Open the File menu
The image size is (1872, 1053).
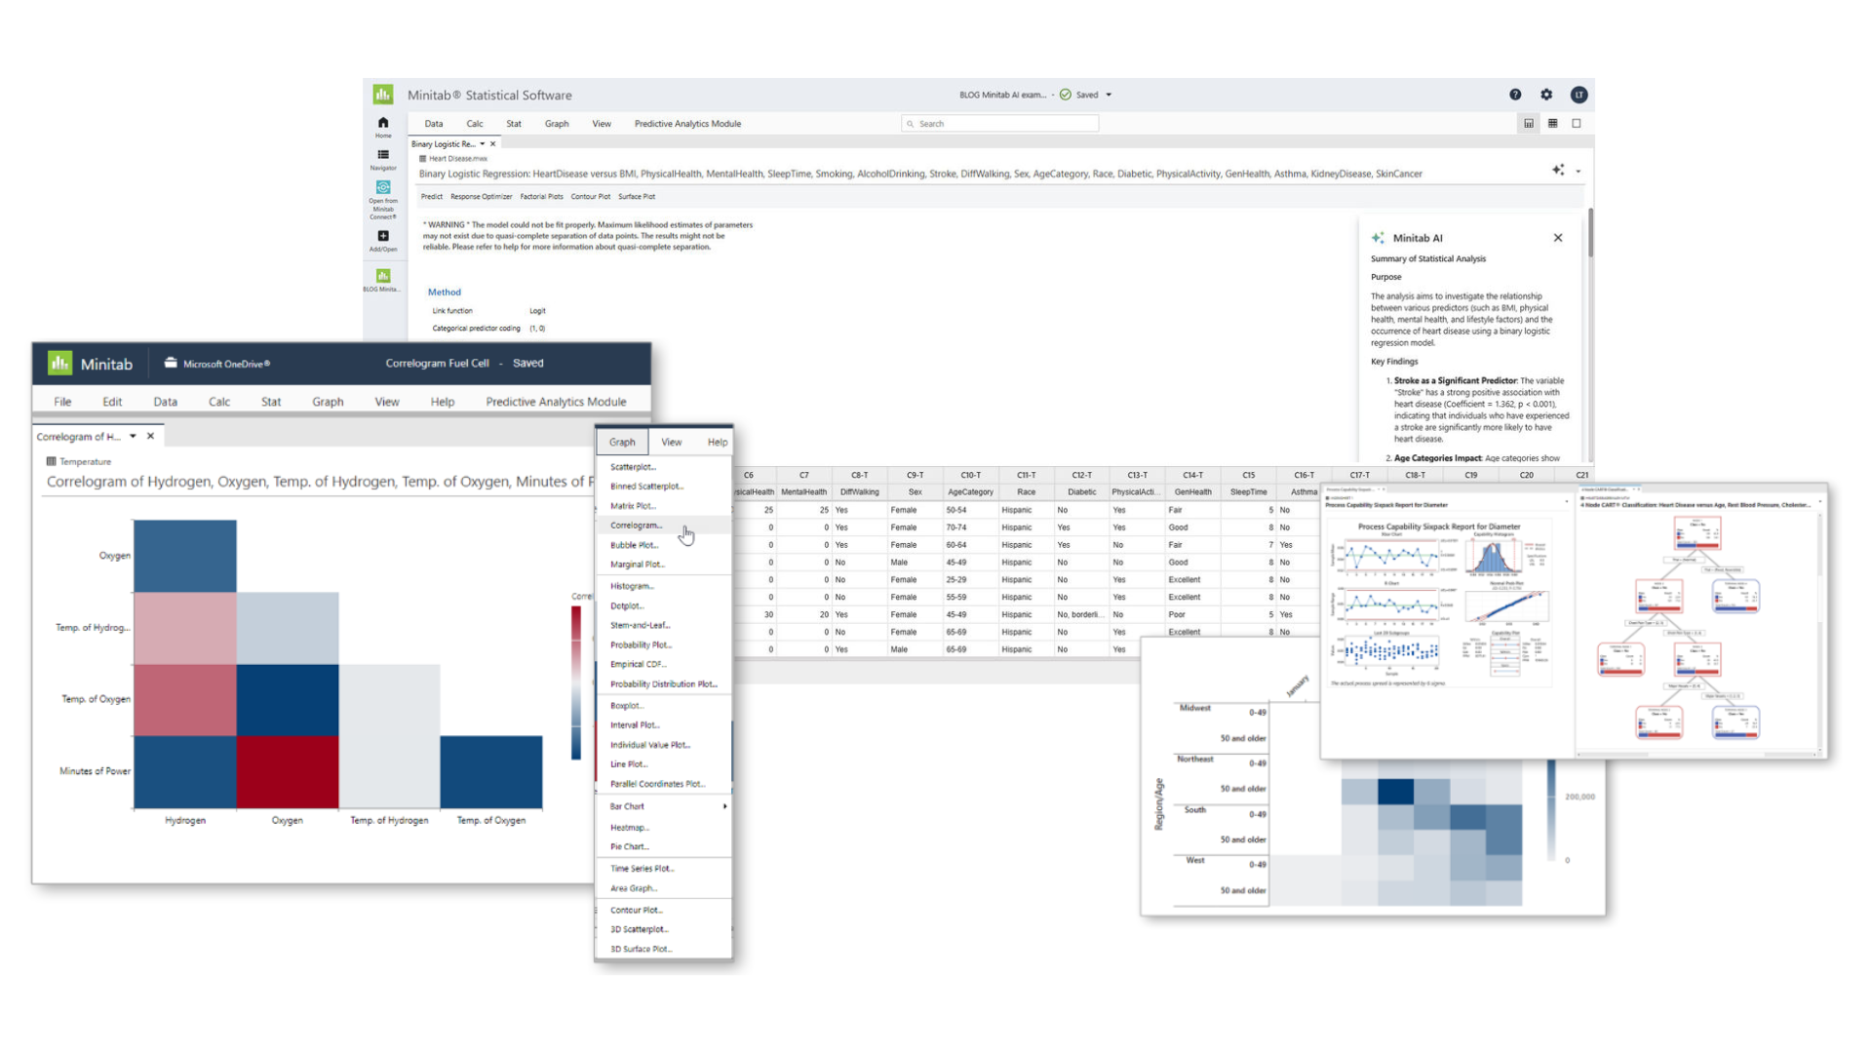click(62, 402)
